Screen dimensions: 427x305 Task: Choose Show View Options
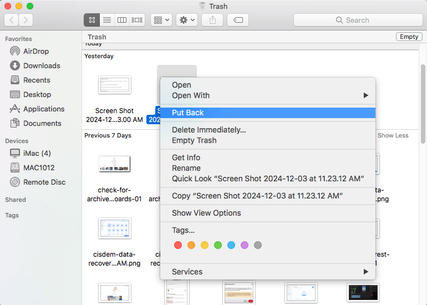(268, 213)
